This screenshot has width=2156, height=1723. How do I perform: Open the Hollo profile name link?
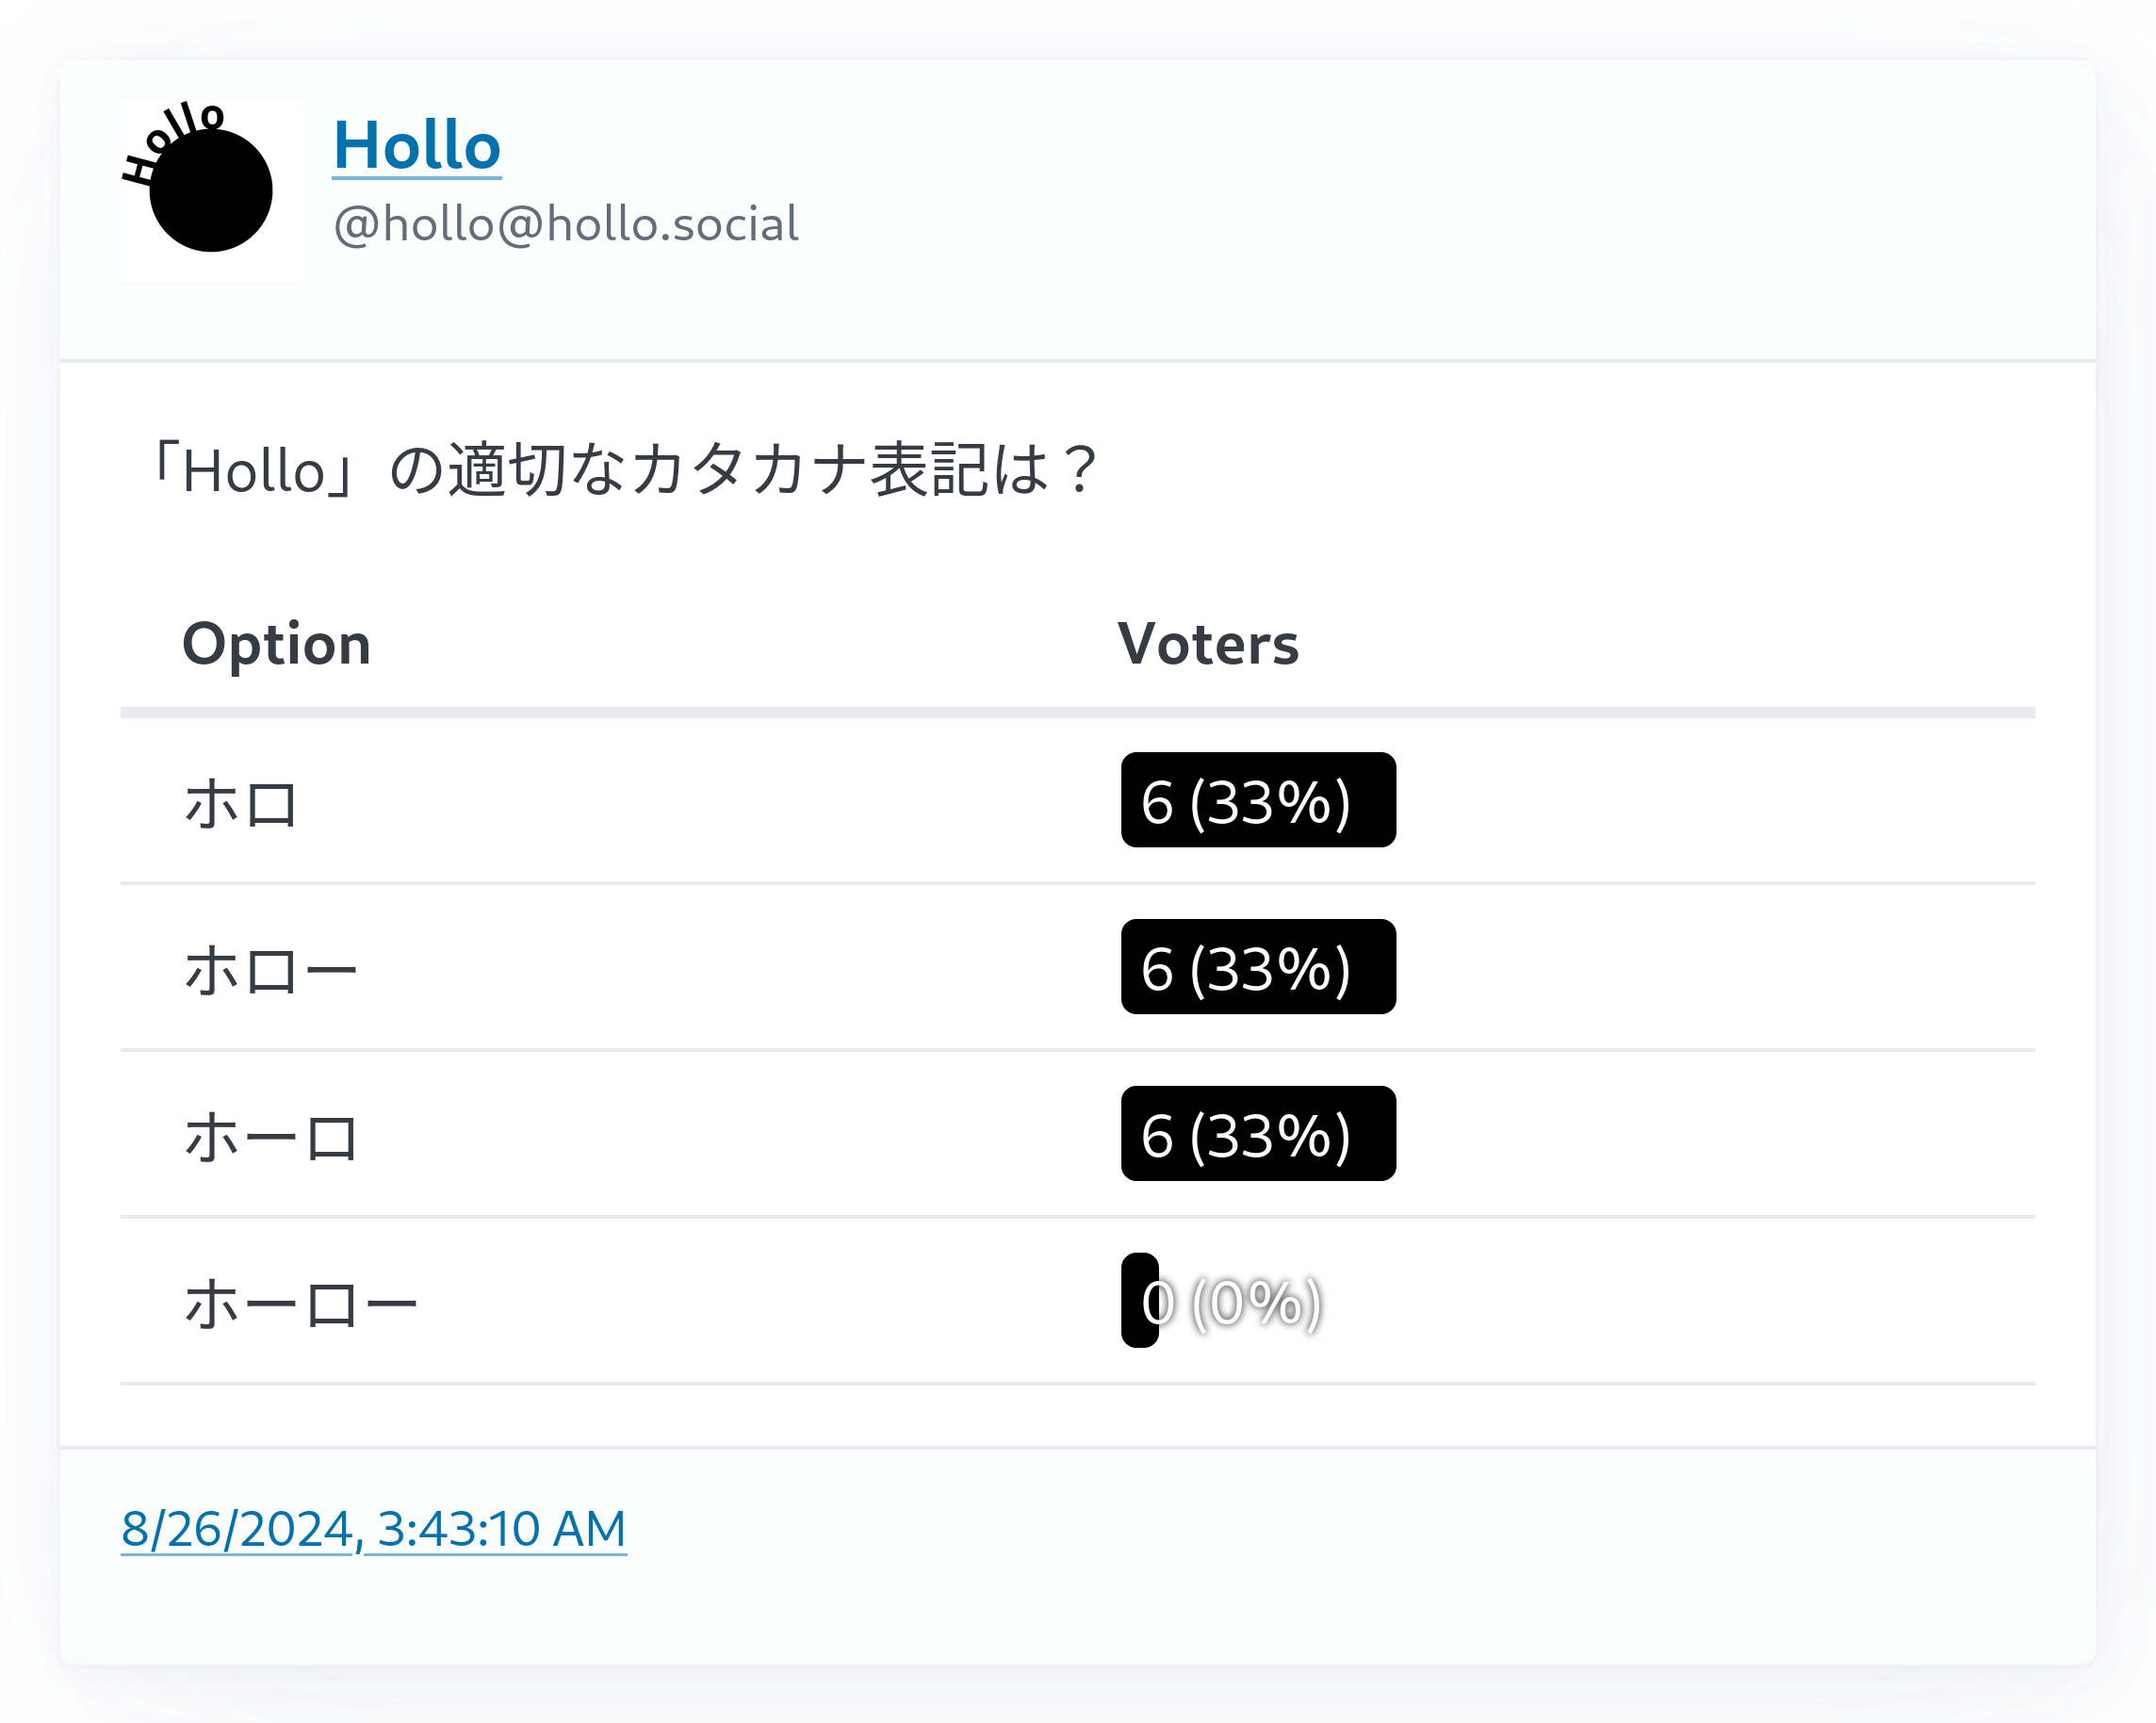[x=417, y=145]
